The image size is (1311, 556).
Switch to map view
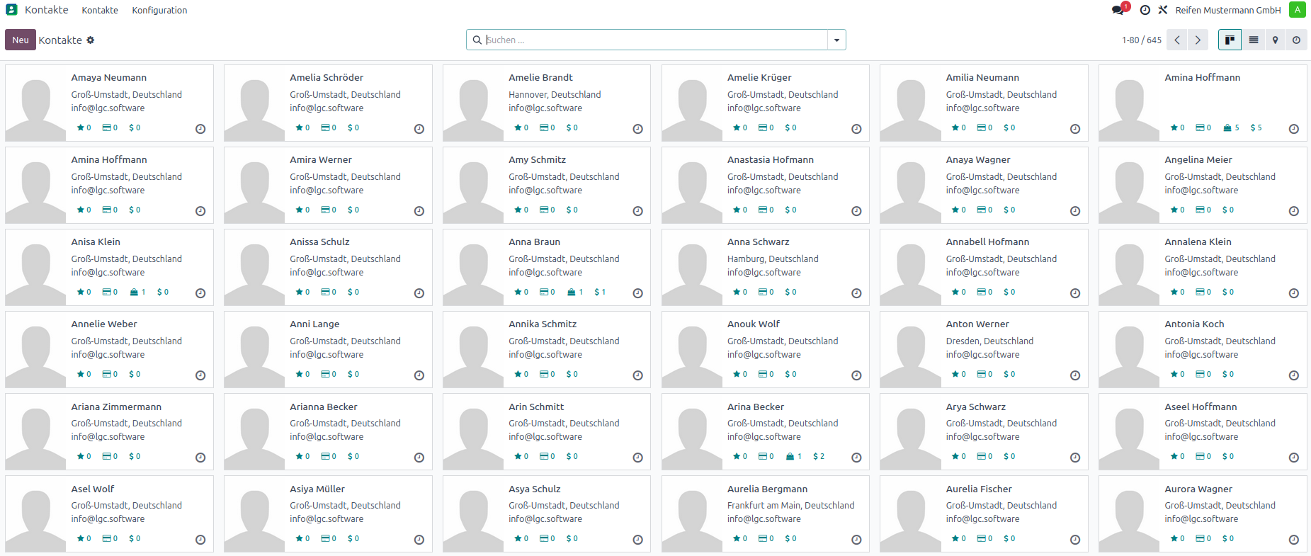[x=1275, y=40]
